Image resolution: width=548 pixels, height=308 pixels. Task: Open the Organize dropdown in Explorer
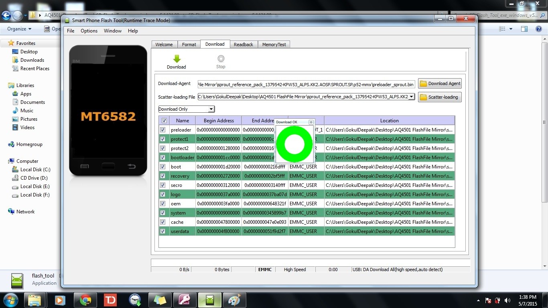[19, 29]
